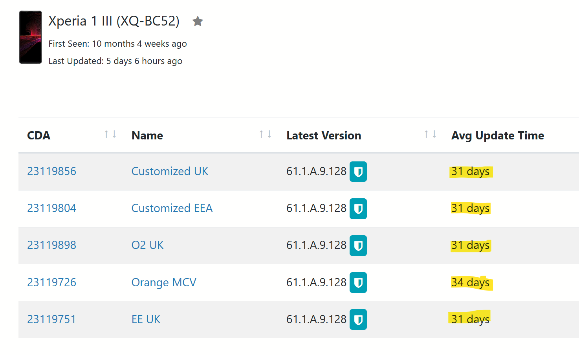Click the shield icon for Customized EEA
579x355 pixels.
click(358, 209)
